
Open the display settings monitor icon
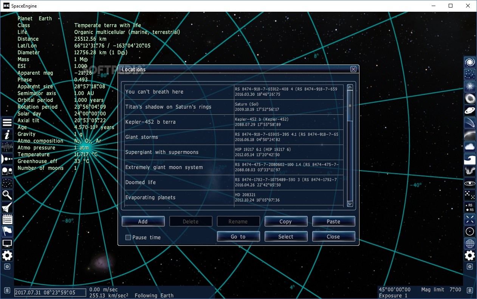tap(7, 244)
